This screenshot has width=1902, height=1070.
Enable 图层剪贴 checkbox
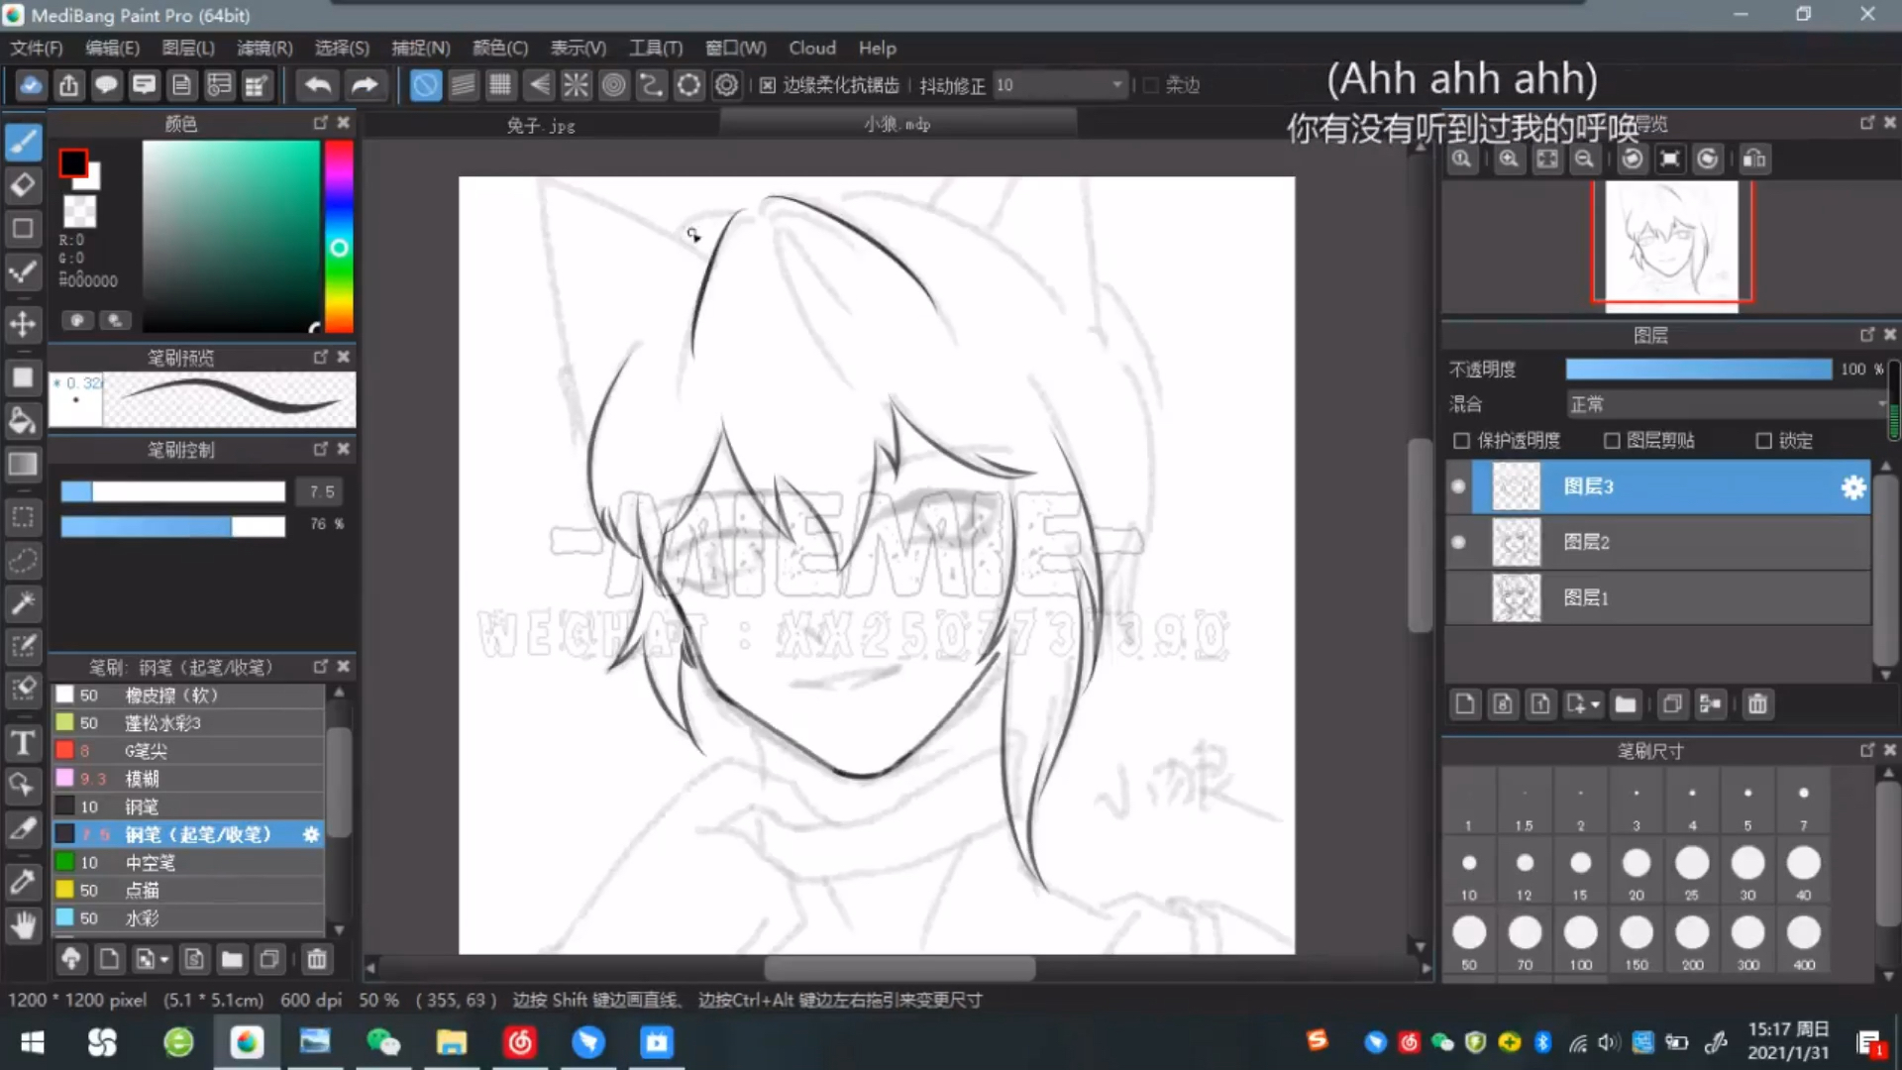pyautogui.click(x=1612, y=441)
